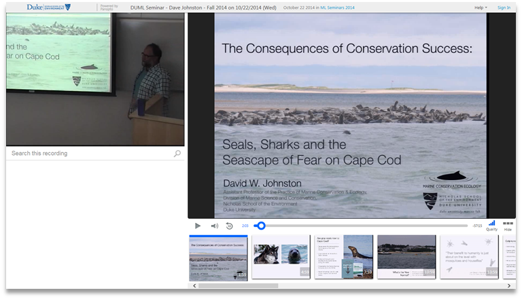The image size is (522, 299).
Task: Click the Powered by Panopto label
Action: point(109,7)
